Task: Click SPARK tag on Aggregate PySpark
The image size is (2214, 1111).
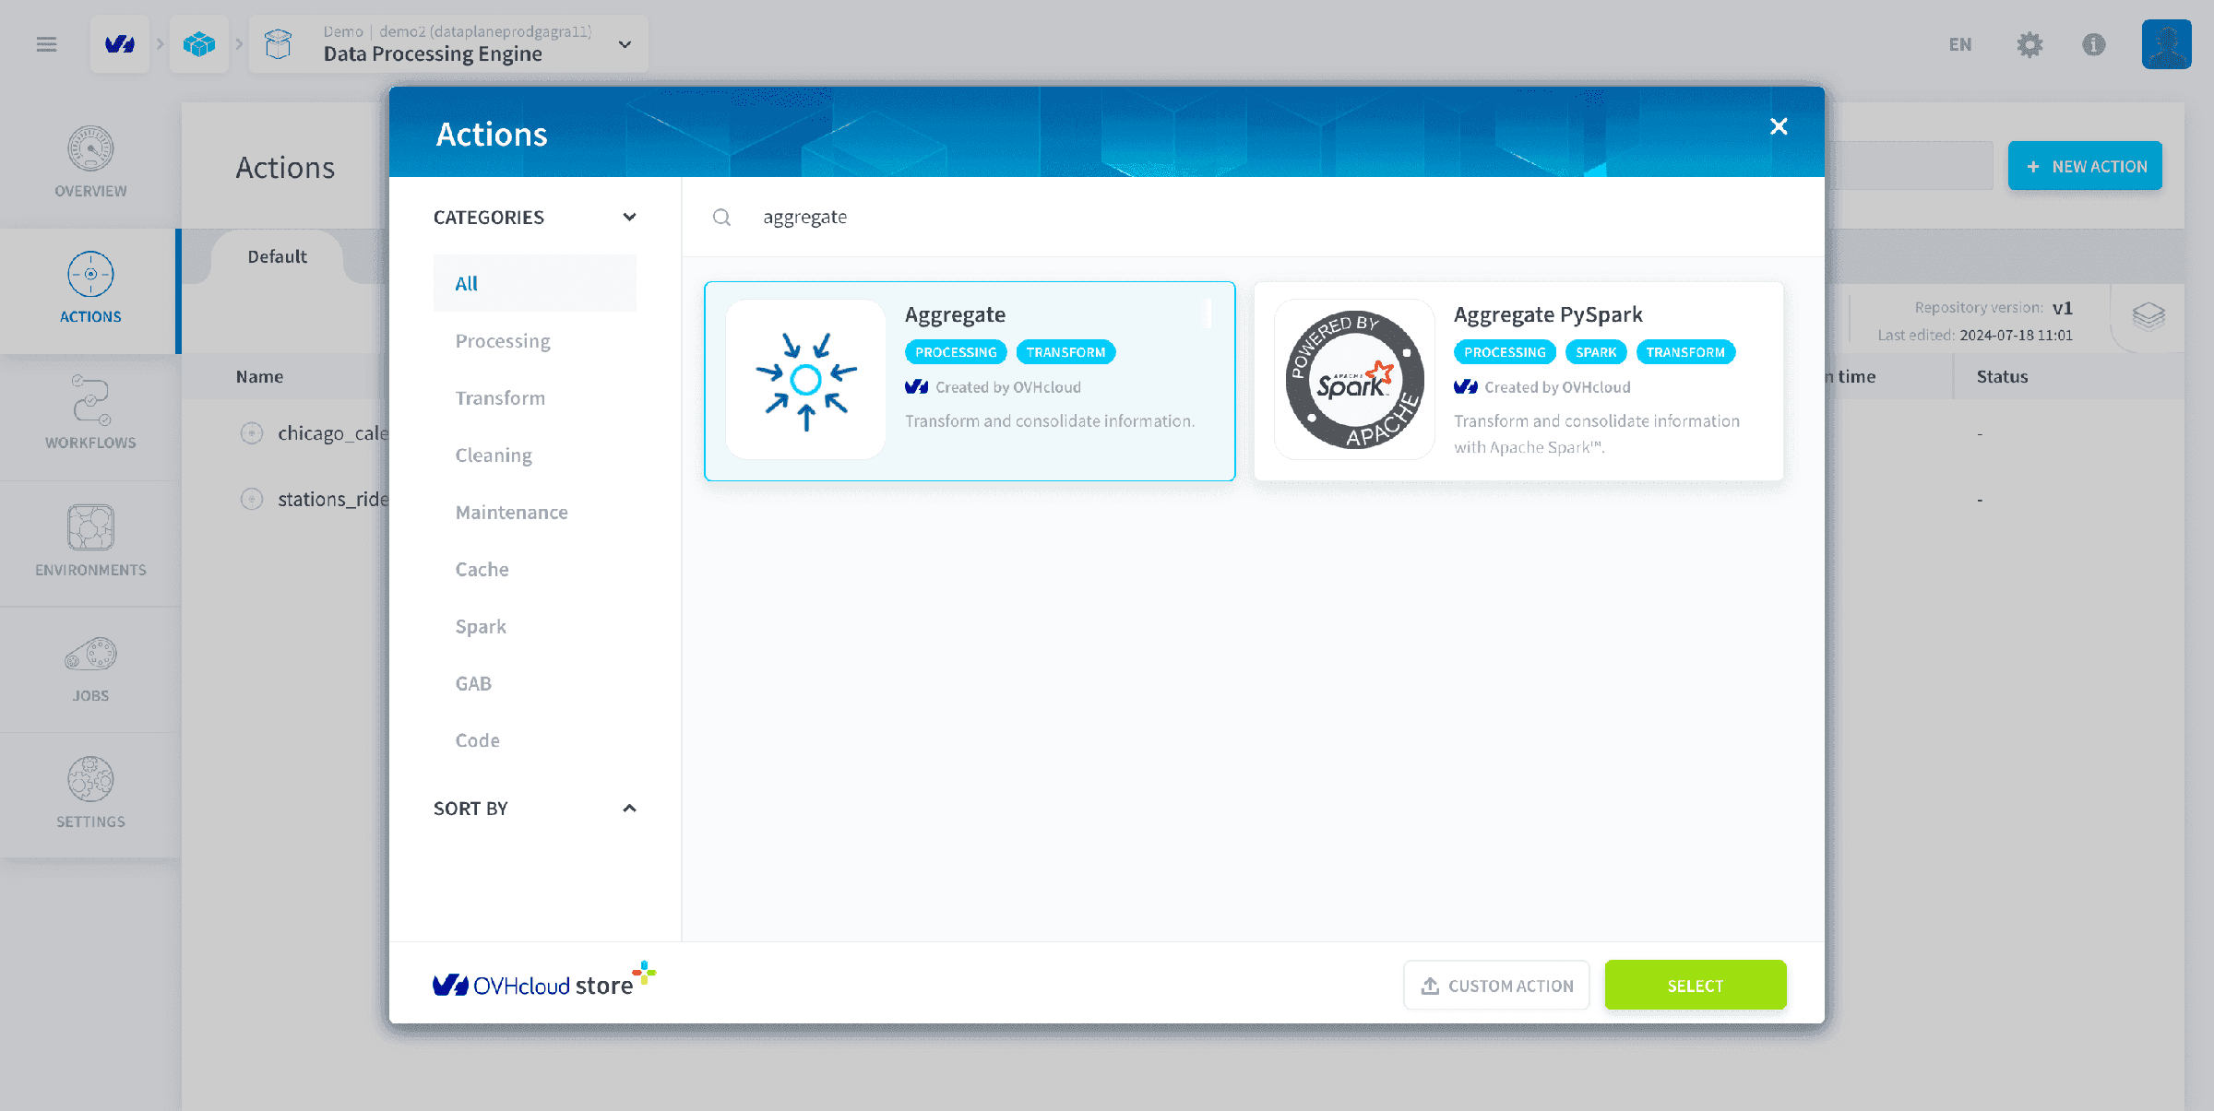Action: [1596, 352]
